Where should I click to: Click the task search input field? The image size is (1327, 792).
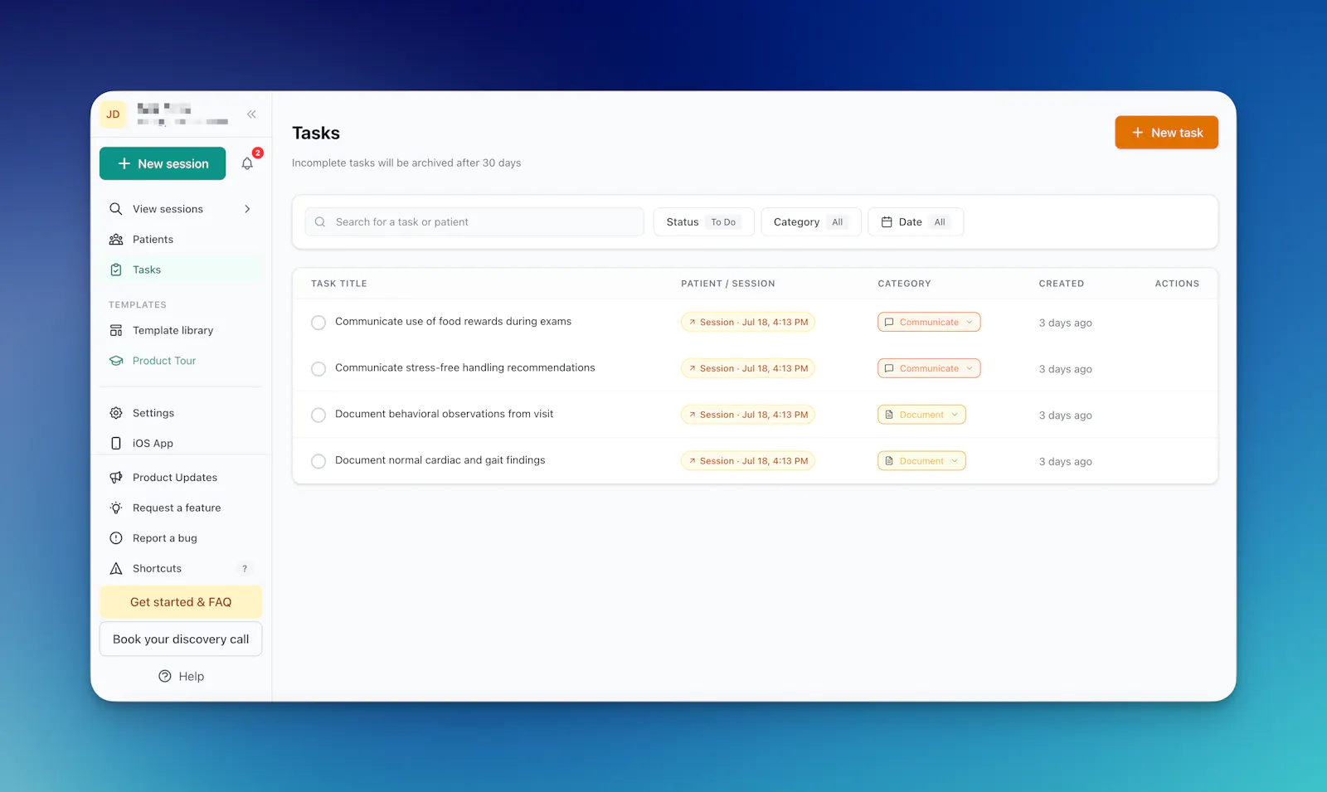(474, 222)
